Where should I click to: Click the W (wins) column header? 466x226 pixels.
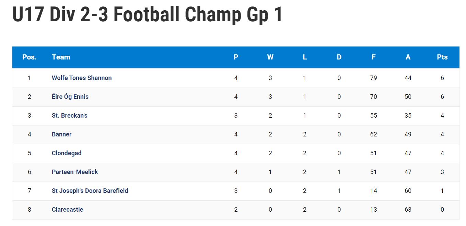pyautogui.click(x=270, y=57)
